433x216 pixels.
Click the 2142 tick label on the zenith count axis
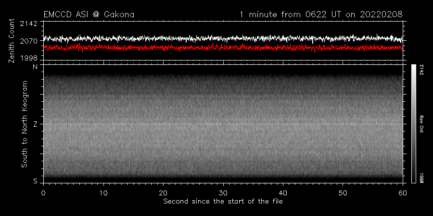(x=29, y=24)
